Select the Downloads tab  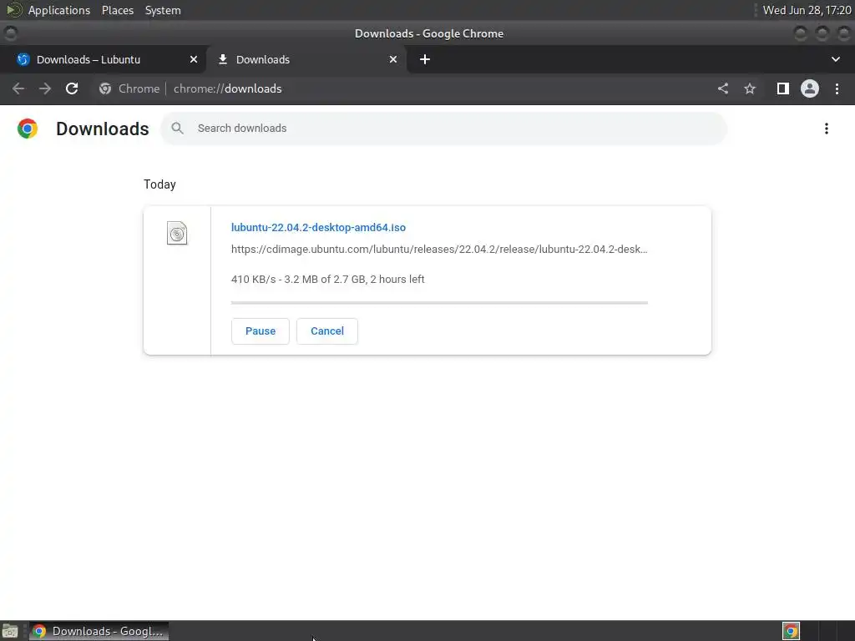click(306, 59)
